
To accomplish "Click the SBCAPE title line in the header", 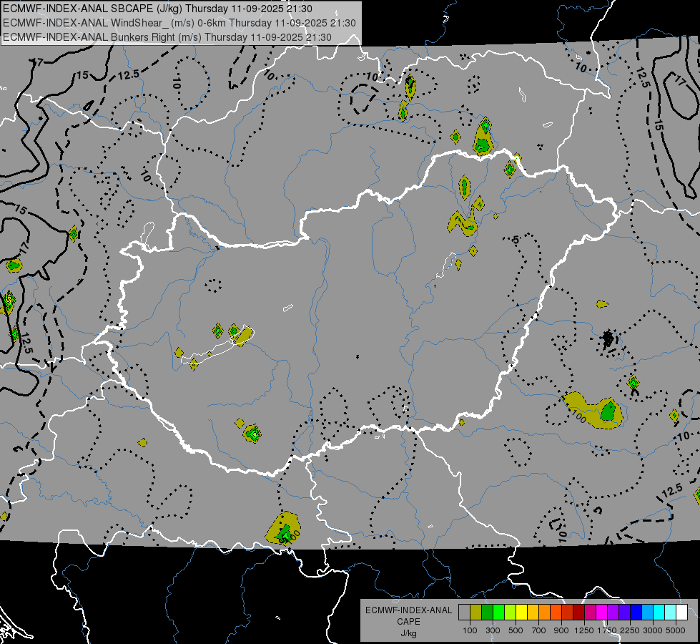I will coord(157,9).
